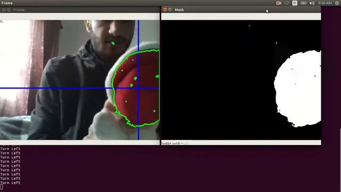This screenshot has width=341, height=192.
Task: Click the camera image in Frame window
Action: point(80,80)
